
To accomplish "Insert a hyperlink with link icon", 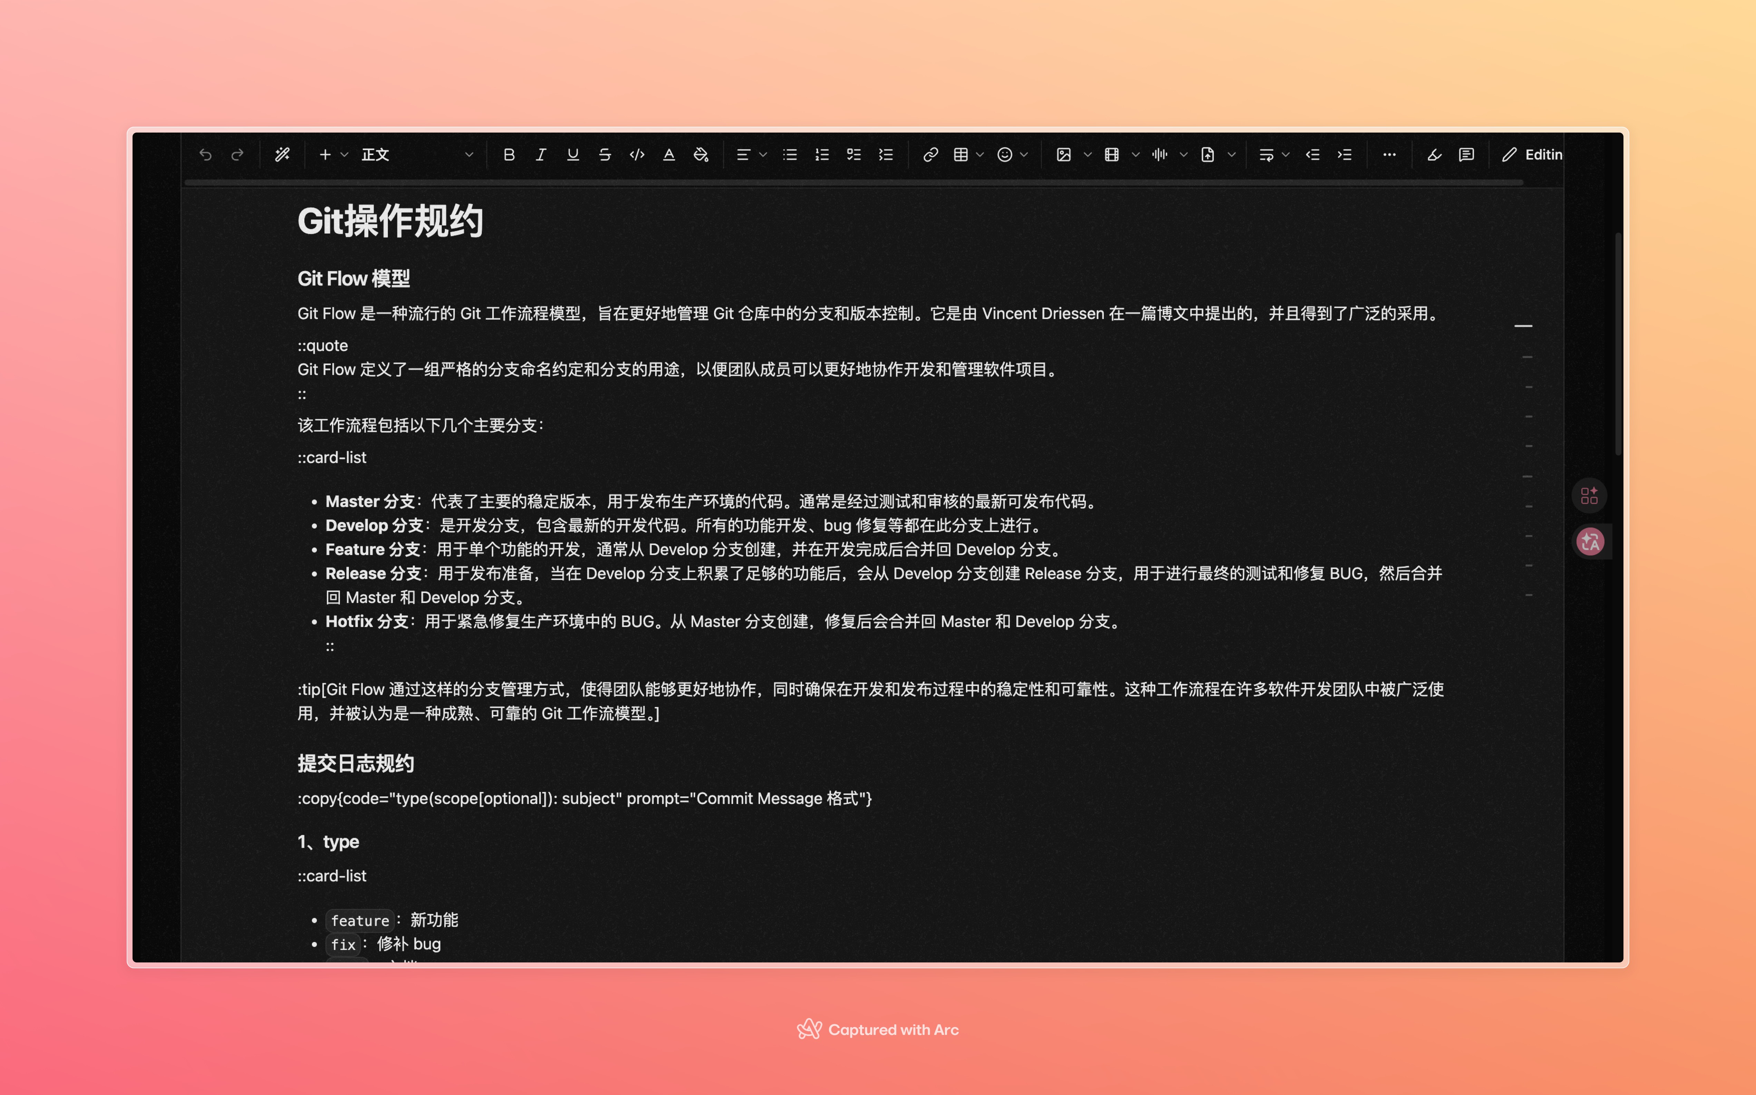I will 930,154.
